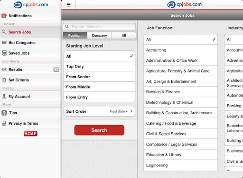
Task: Click the Privacy & Terms lock icon
Action: tap(4, 123)
